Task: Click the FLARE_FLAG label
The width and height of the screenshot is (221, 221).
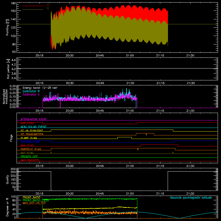Action: [29, 138]
